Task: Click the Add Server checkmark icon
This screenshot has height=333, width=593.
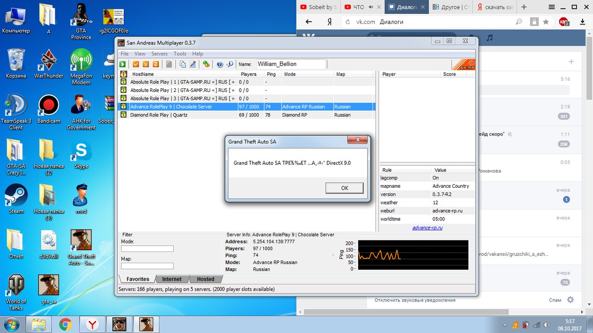Action: tap(136, 64)
